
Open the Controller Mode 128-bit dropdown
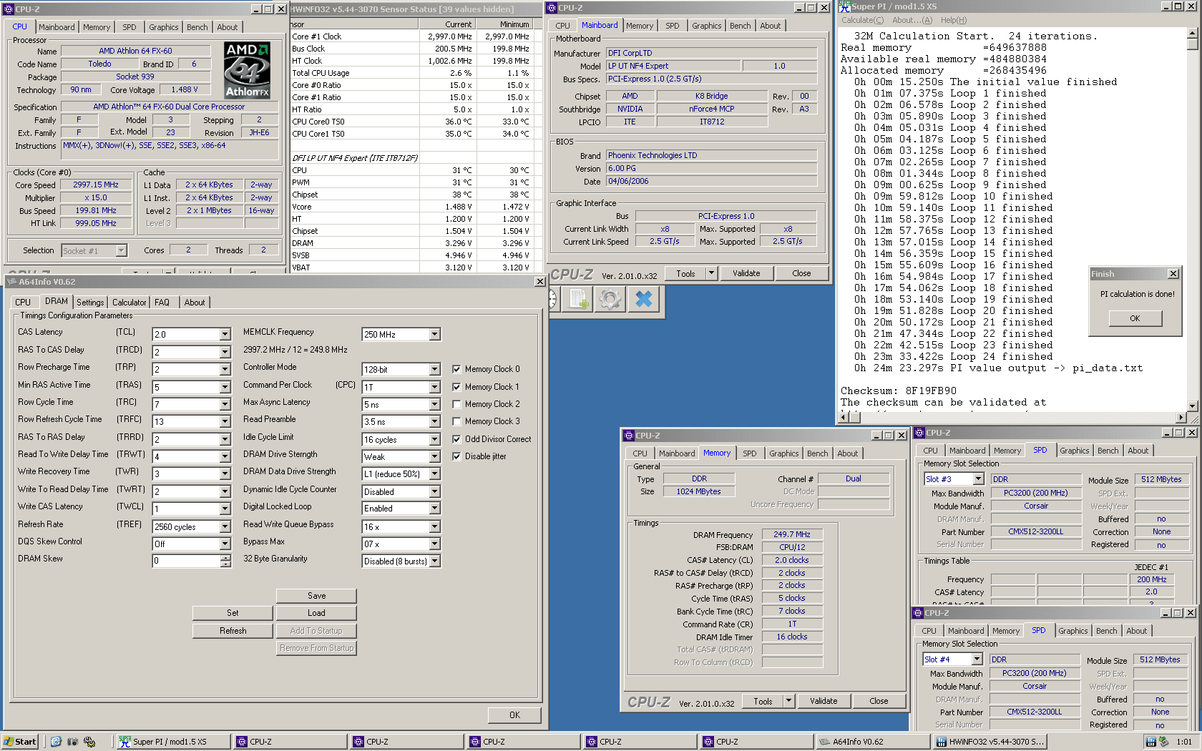click(434, 370)
